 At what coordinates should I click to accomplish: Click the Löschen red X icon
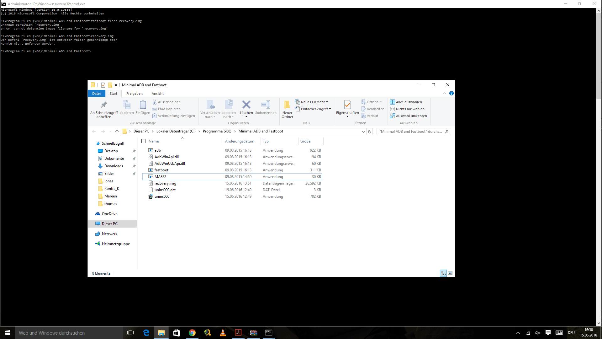(x=246, y=105)
